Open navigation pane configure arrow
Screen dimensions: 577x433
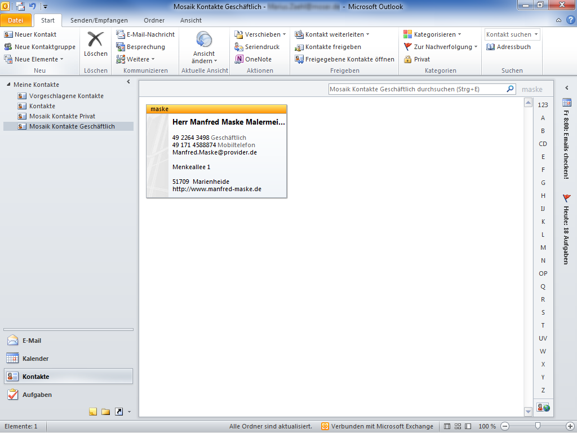point(129,412)
